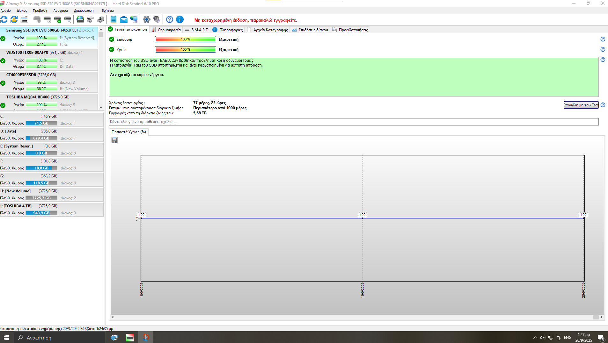Switch to the Πληροφορίες tab

pos(228,30)
